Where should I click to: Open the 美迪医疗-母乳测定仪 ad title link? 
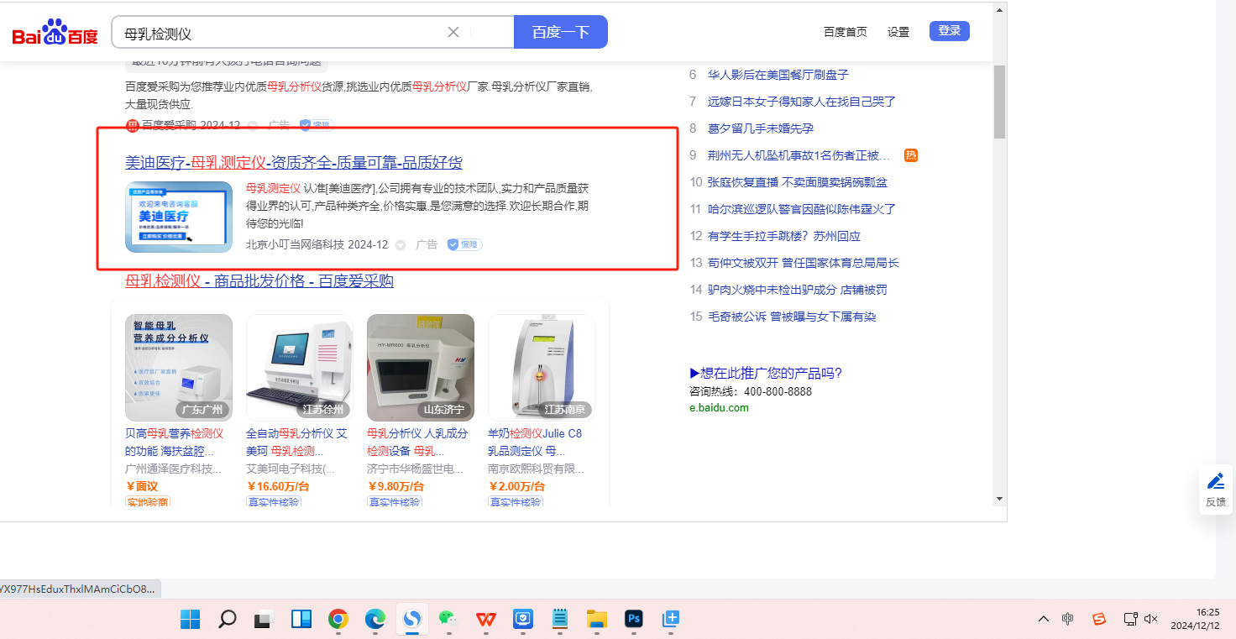pyautogui.click(x=294, y=163)
